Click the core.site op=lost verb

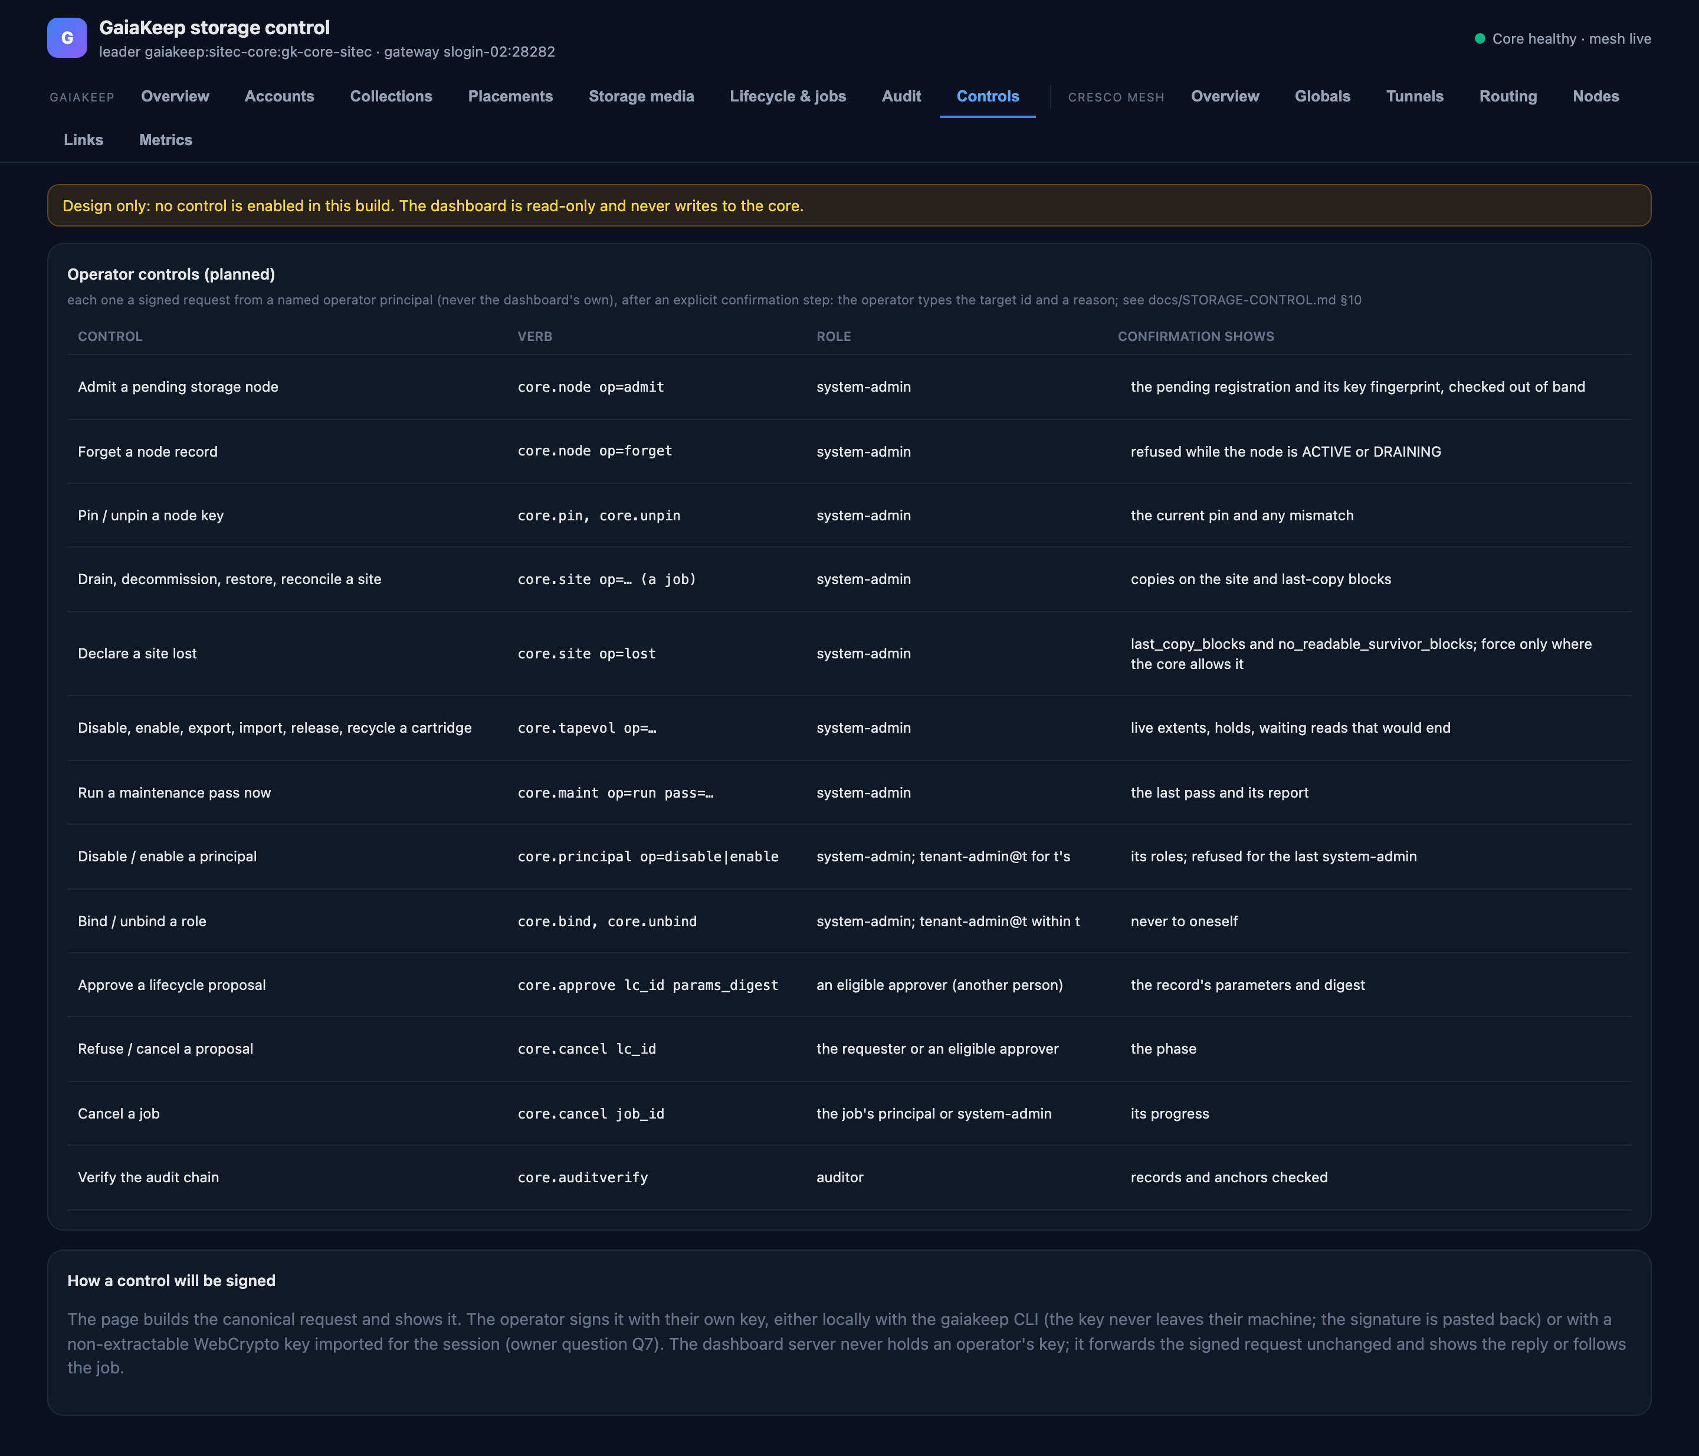point(586,654)
